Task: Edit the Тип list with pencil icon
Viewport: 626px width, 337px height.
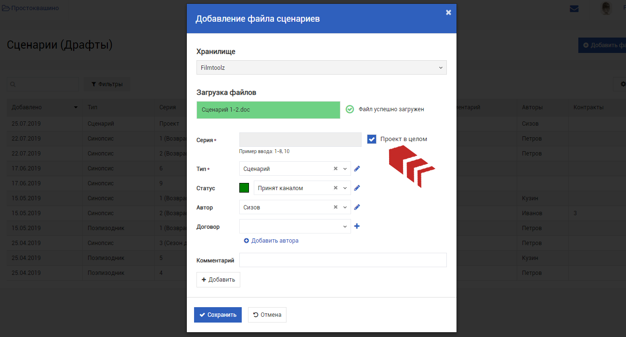Action: pyautogui.click(x=357, y=168)
